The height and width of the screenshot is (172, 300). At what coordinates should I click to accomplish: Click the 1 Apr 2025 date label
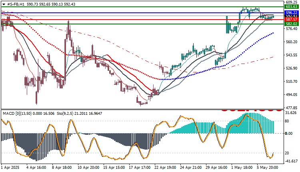[10, 168]
